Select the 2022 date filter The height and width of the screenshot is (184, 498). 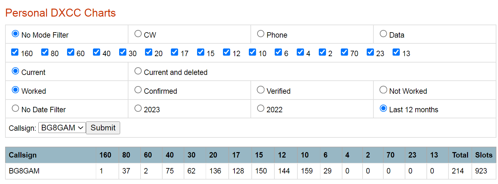(261, 108)
